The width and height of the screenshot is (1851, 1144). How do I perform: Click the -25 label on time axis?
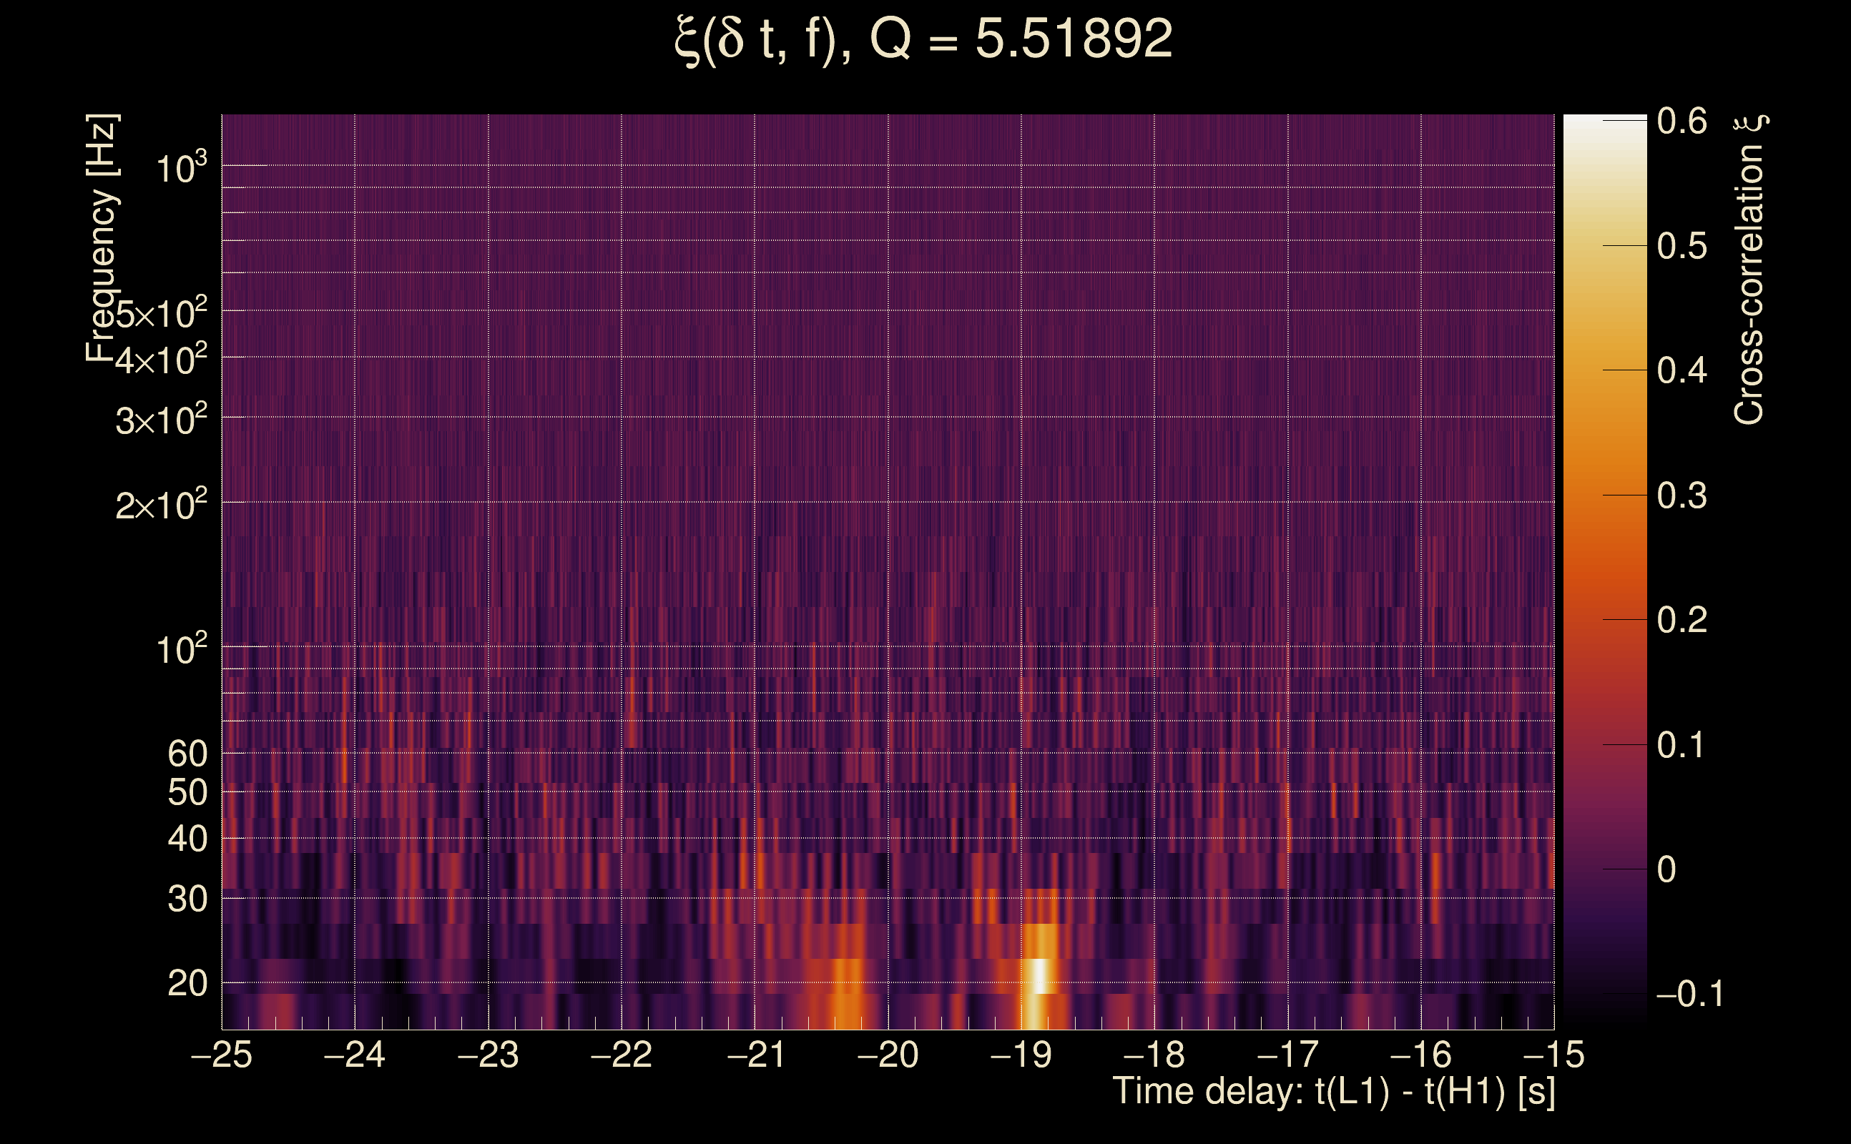(x=221, y=1055)
